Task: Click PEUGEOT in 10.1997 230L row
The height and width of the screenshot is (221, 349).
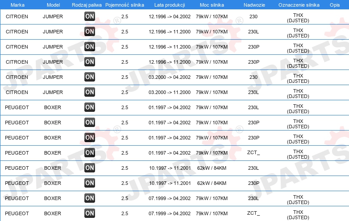Action: pos(17,168)
